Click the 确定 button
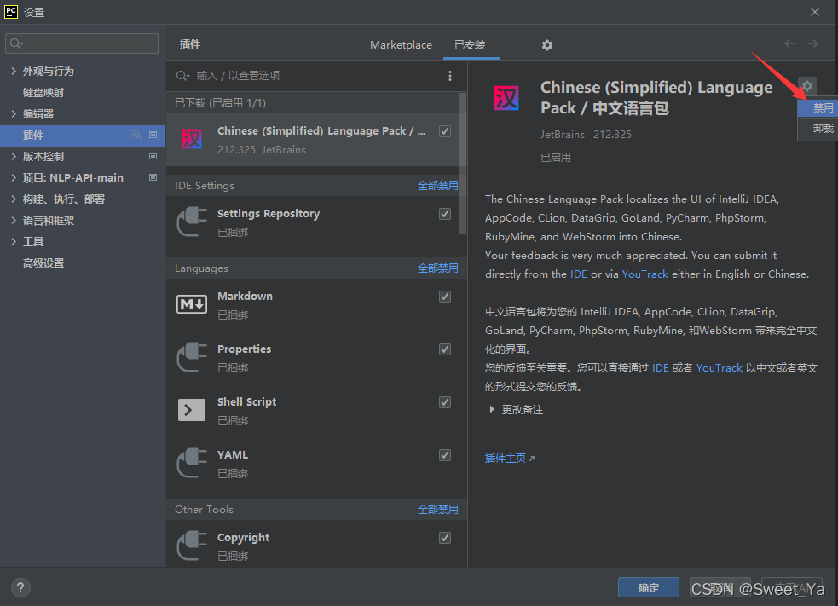The image size is (838, 606). (x=648, y=587)
